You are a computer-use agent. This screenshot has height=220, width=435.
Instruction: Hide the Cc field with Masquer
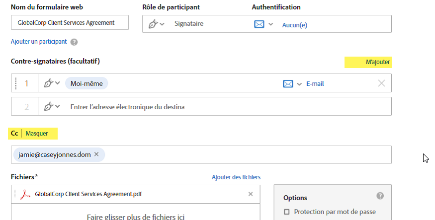point(37,134)
